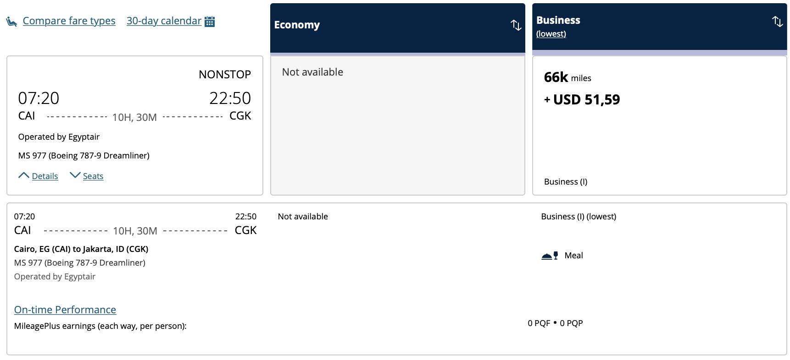The height and width of the screenshot is (360, 790).
Task: Click the Not available Economy fare cell
Action: coord(398,125)
